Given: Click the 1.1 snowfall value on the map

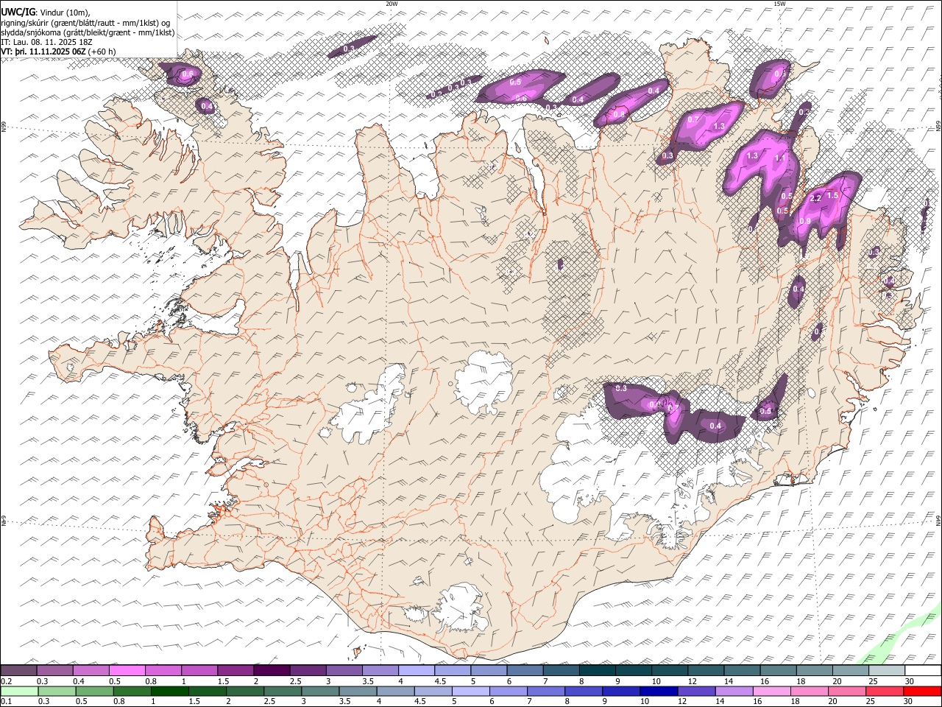Looking at the screenshot, I should click(781, 158).
